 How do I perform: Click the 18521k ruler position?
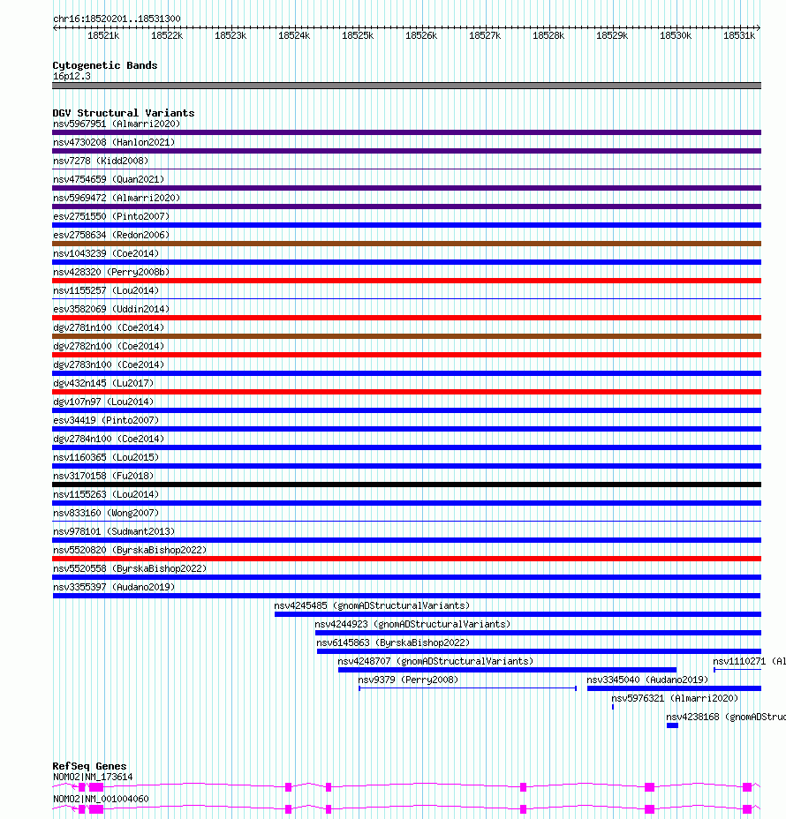coord(103,35)
